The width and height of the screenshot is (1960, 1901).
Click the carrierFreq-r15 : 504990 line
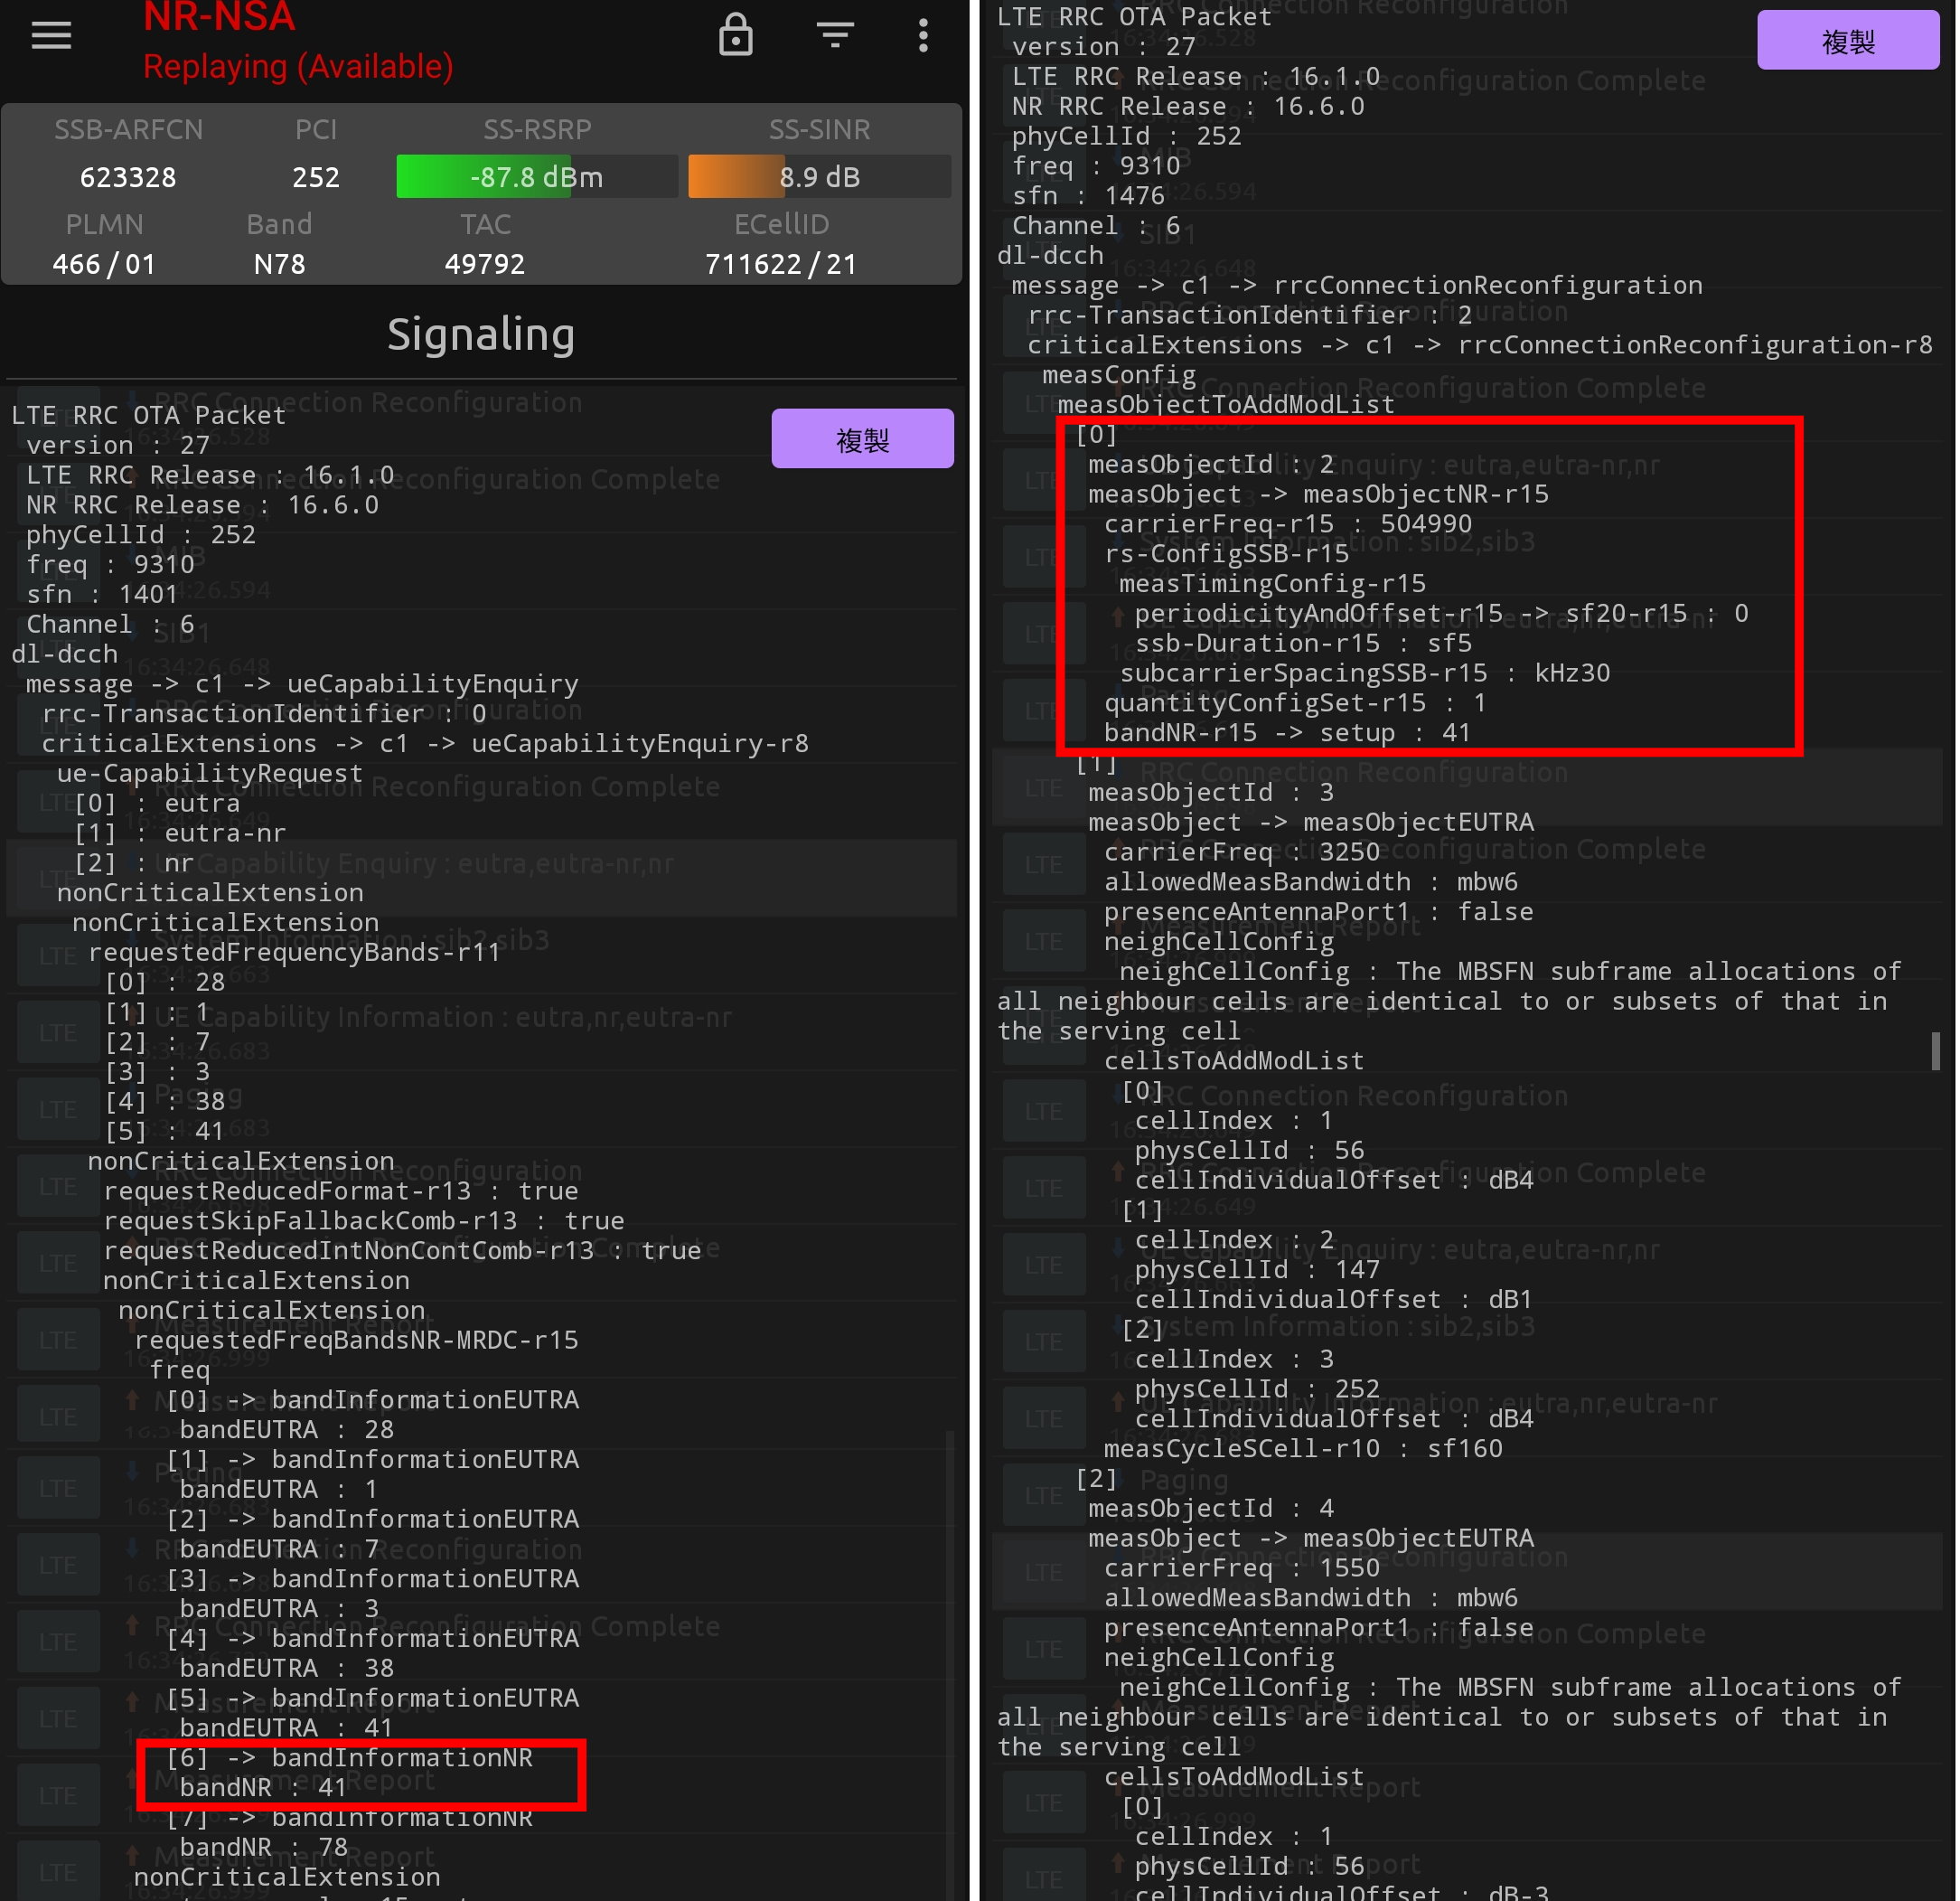point(1287,524)
